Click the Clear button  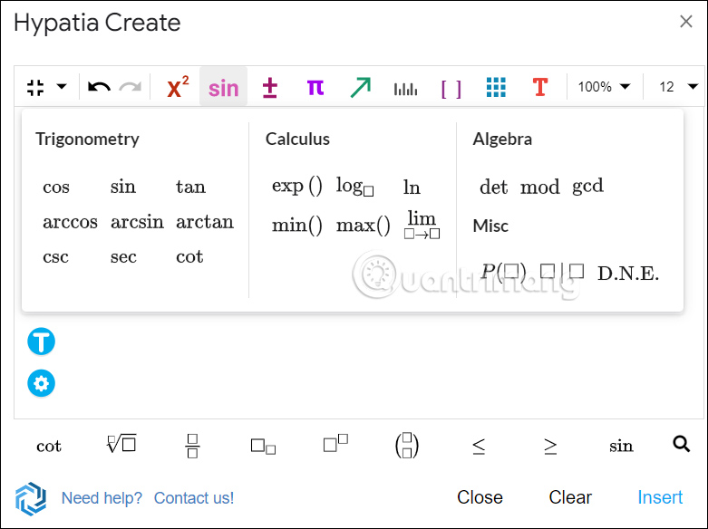pyautogui.click(x=570, y=497)
